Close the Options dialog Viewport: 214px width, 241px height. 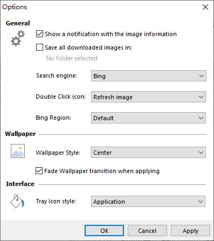point(205,7)
